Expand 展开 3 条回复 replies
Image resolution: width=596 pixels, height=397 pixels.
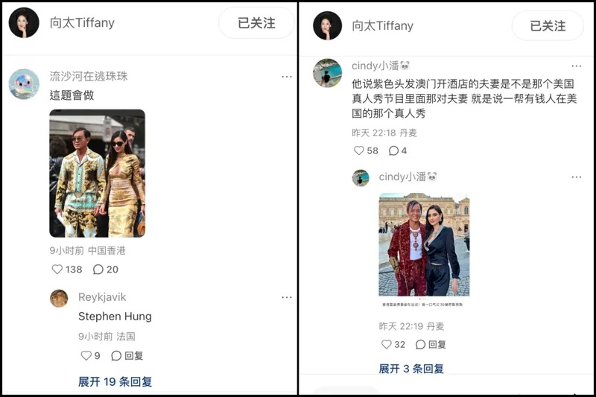point(411,369)
